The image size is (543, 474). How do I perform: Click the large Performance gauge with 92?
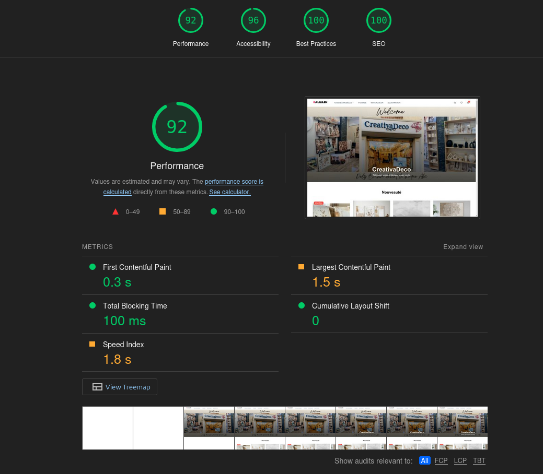(x=177, y=127)
